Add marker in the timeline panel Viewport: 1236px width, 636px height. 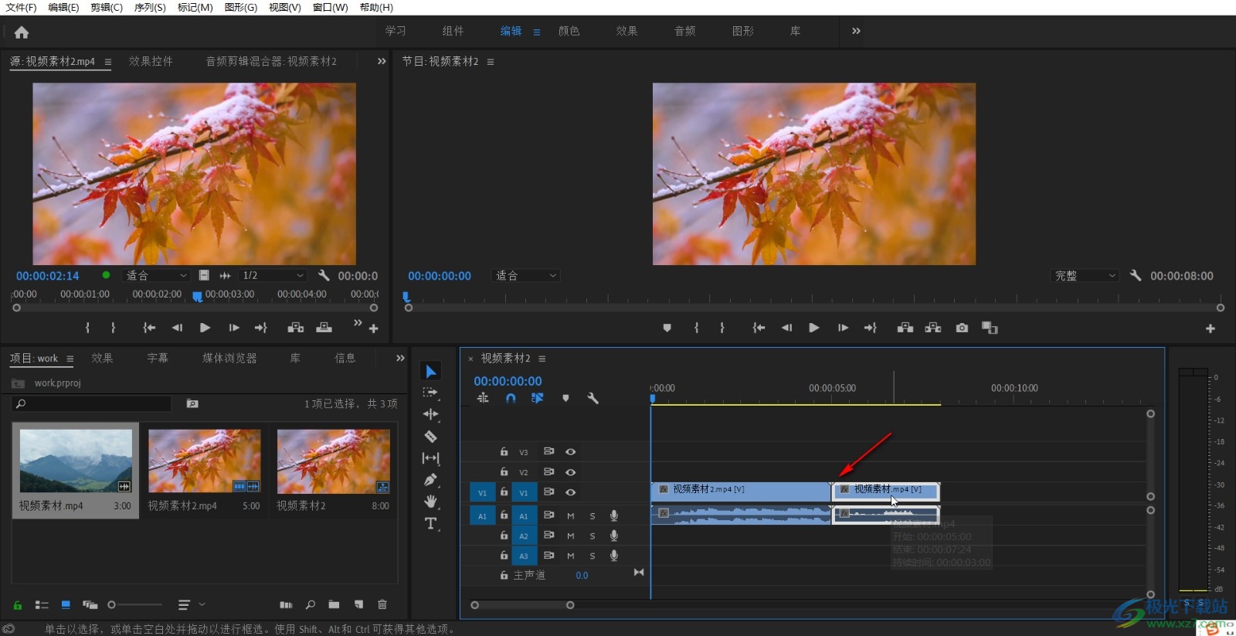[x=565, y=398]
